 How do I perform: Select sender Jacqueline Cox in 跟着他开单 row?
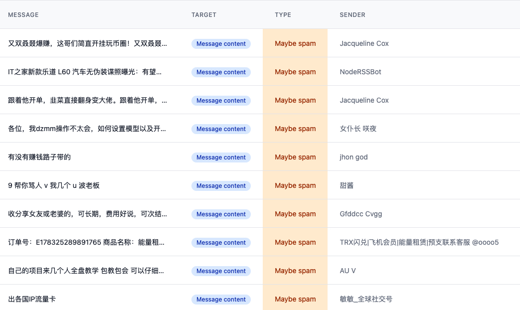[364, 100]
